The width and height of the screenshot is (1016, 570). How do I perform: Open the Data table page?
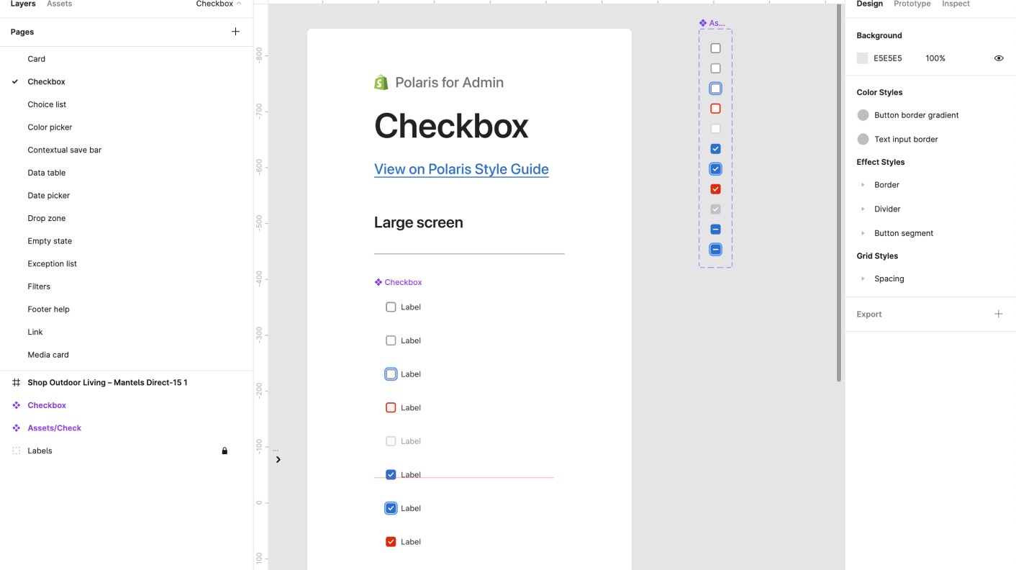[x=47, y=173]
